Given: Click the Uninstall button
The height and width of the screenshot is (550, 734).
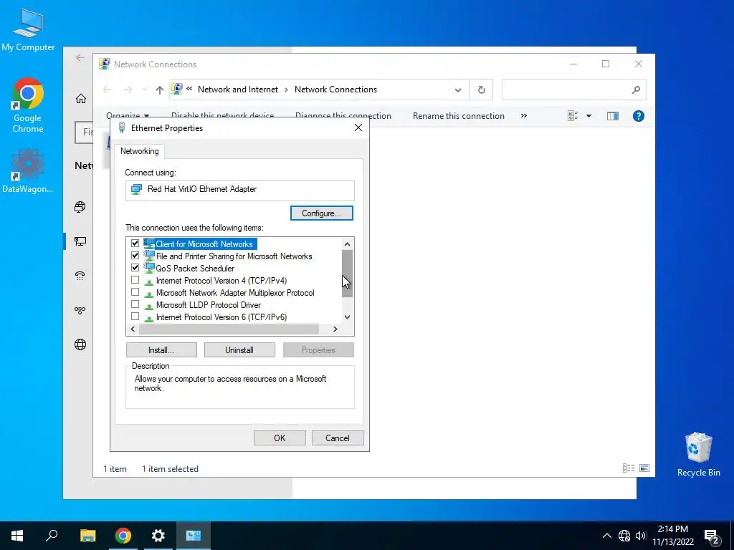Looking at the screenshot, I should pyautogui.click(x=239, y=349).
